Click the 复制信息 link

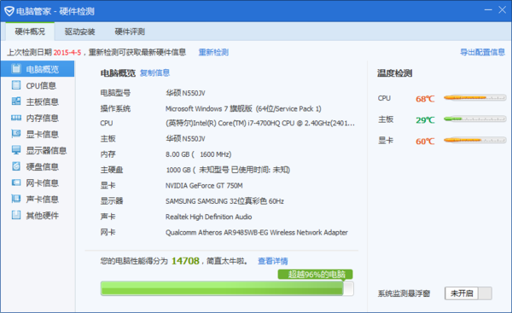[154, 72]
